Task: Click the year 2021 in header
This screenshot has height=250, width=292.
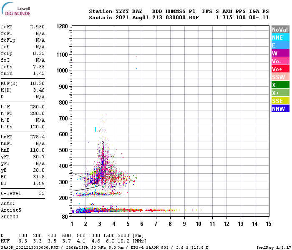Action: 122,17
